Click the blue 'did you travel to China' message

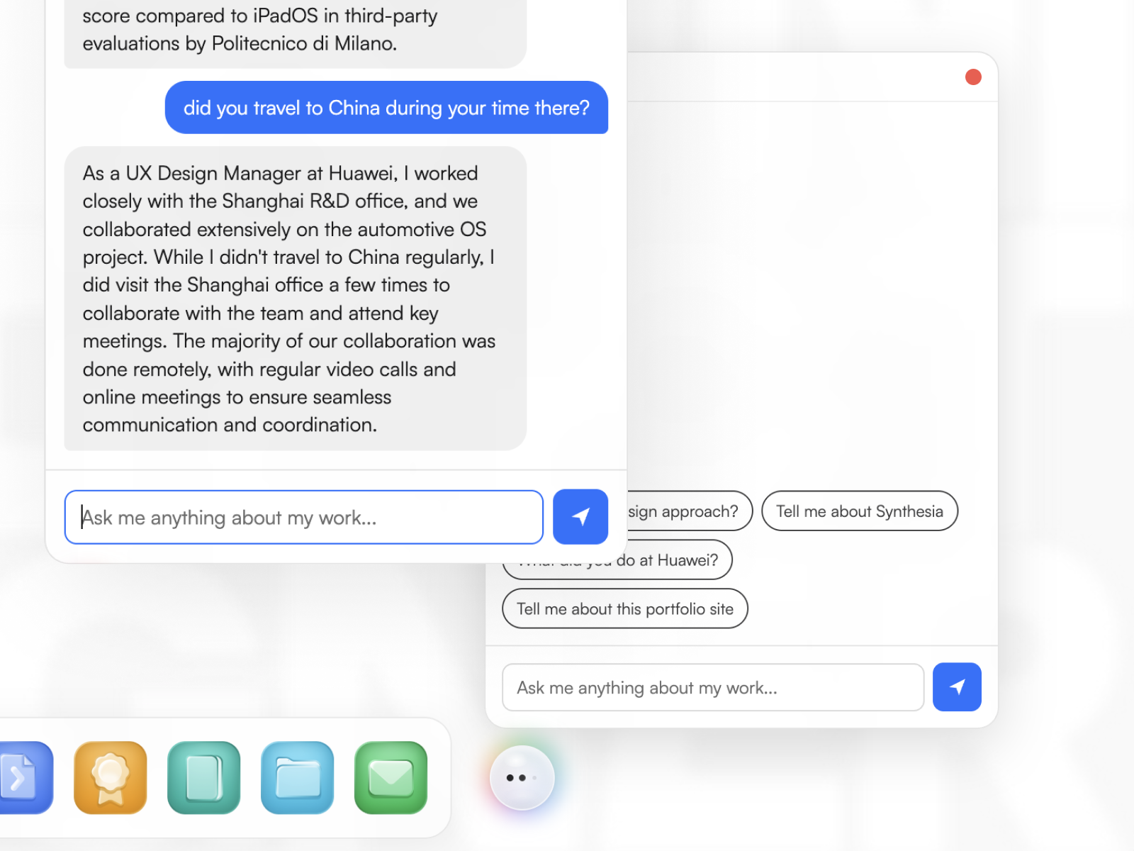pyautogui.click(x=386, y=107)
